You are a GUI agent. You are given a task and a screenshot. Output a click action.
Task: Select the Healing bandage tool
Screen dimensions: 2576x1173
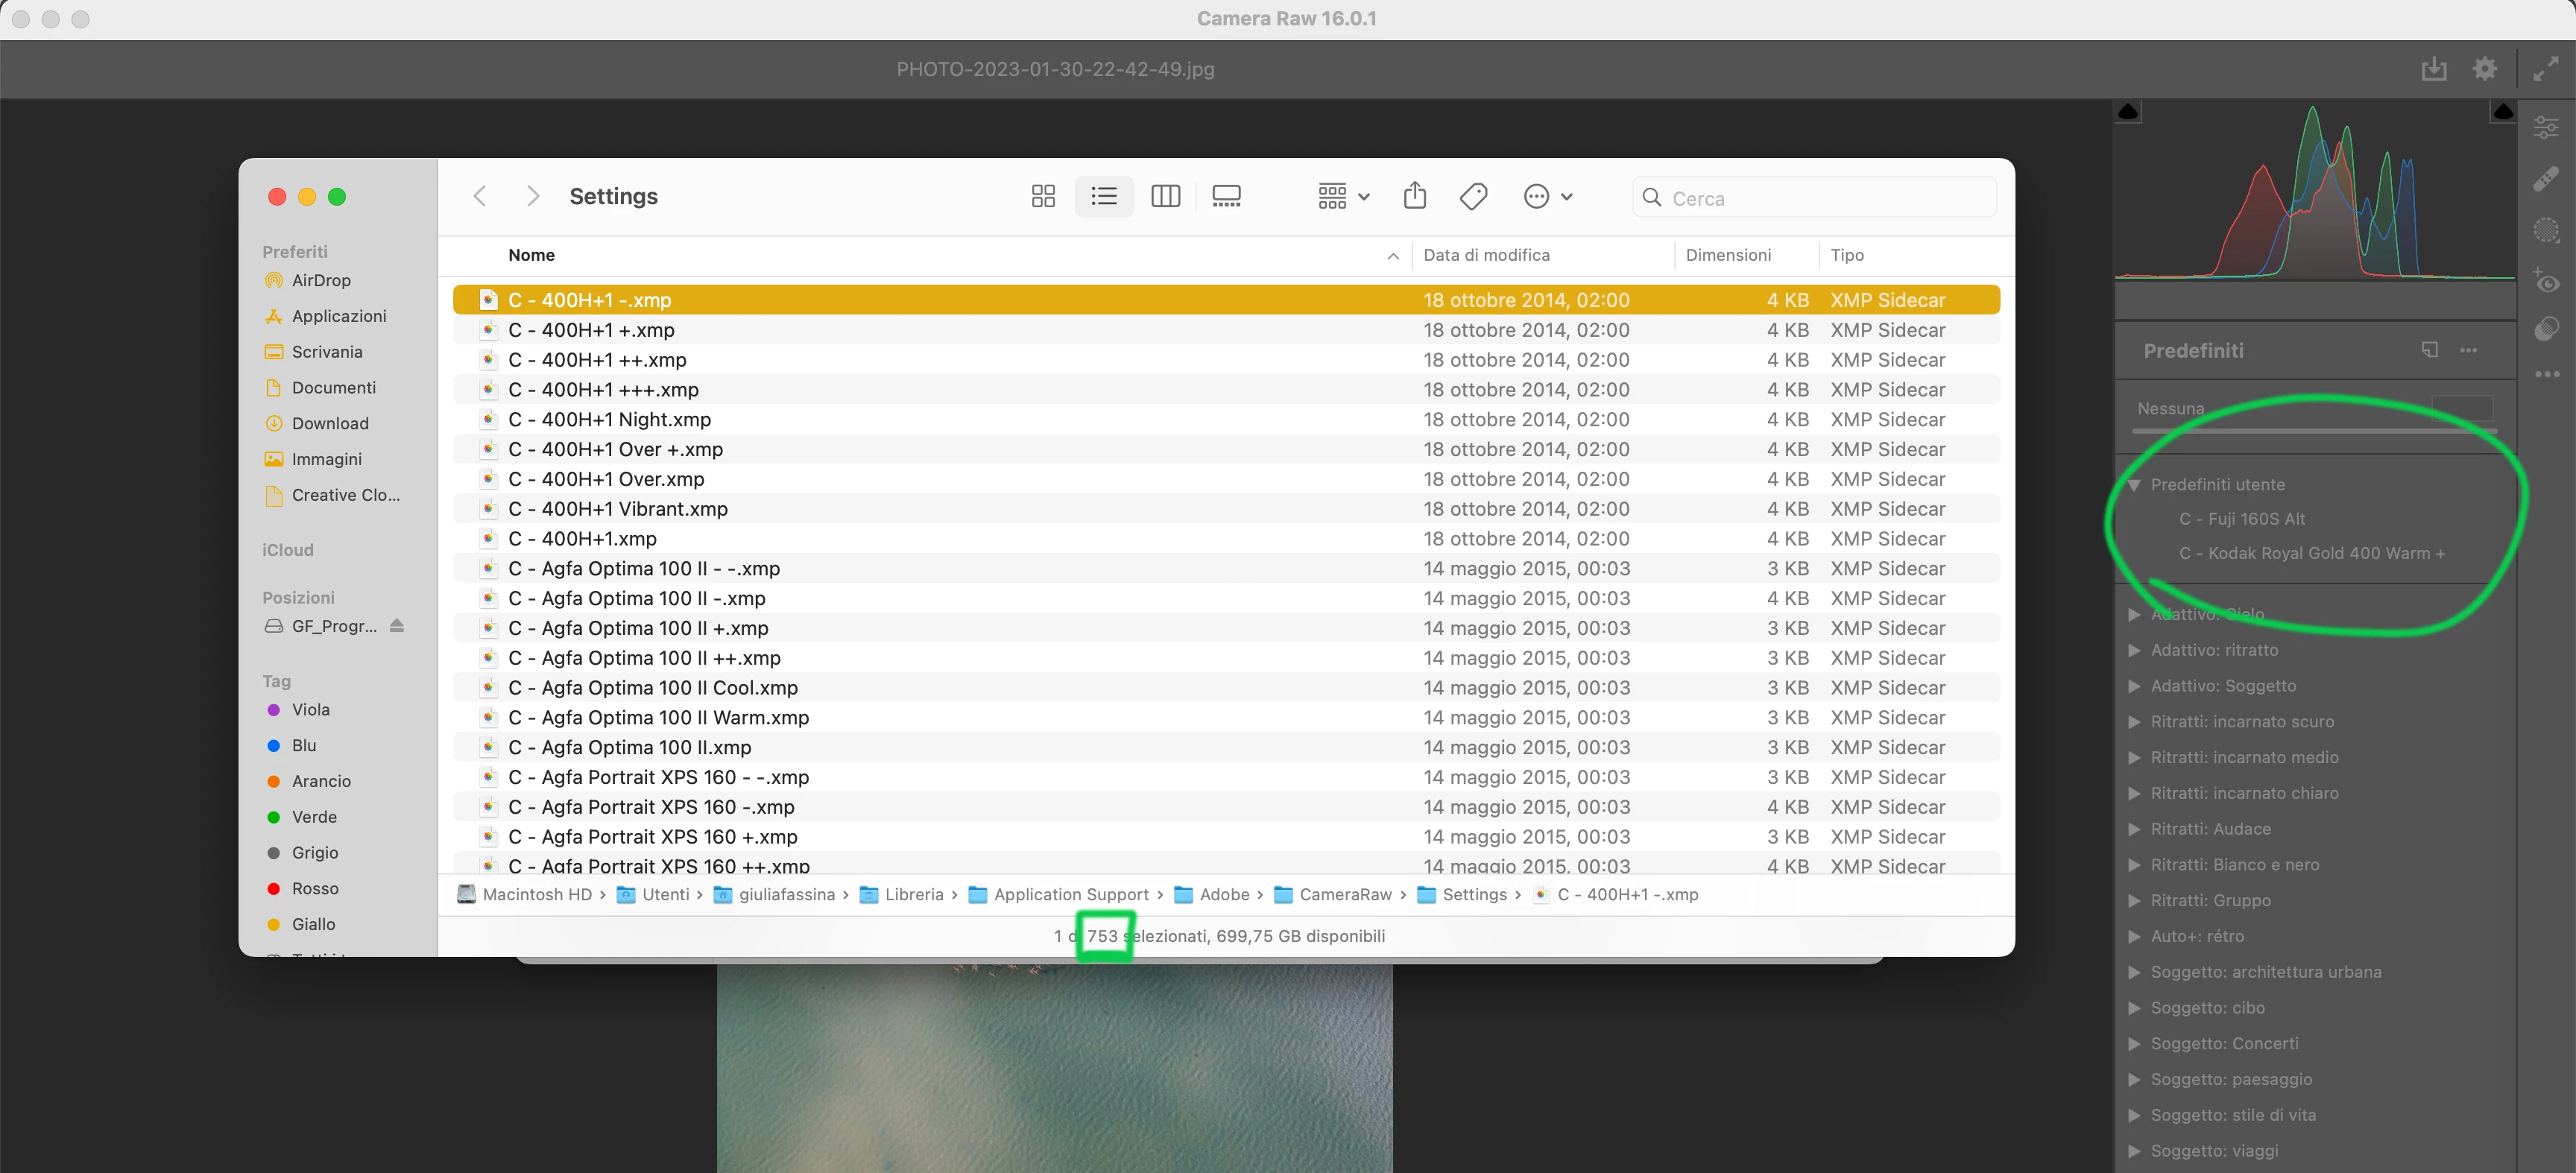(2546, 179)
